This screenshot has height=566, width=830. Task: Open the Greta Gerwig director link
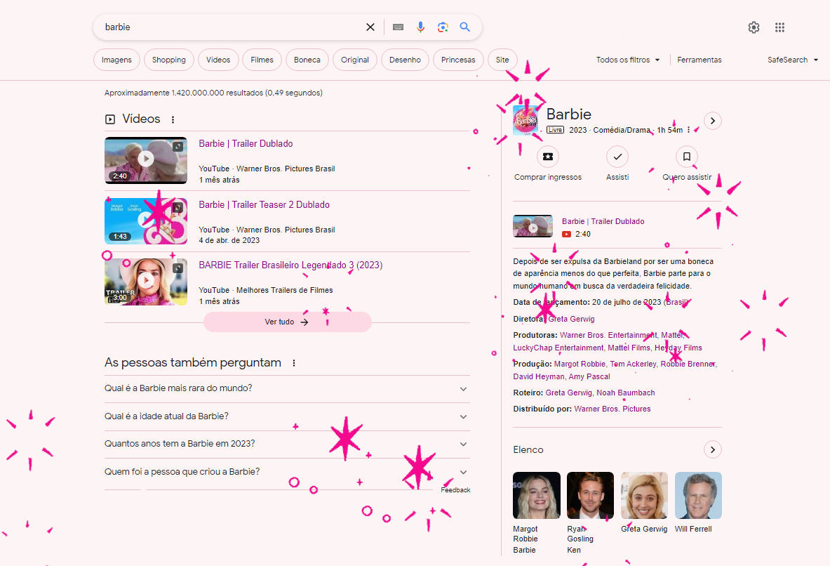pyautogui.click(x=571, y=319)
